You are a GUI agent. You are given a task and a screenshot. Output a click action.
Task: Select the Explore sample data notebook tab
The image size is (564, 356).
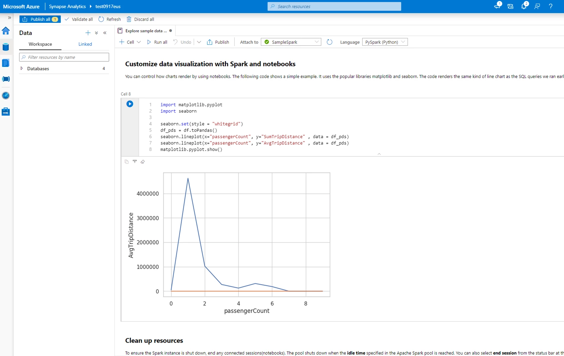144,31
